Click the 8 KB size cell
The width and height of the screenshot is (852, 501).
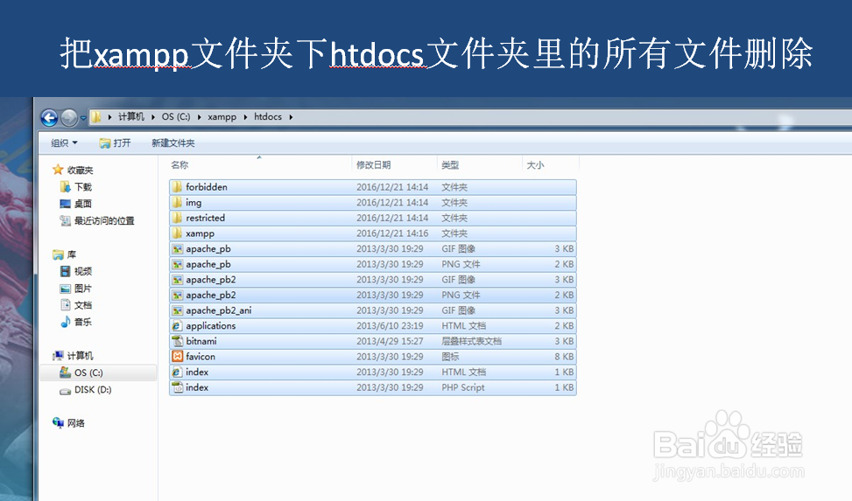[564, 357]
